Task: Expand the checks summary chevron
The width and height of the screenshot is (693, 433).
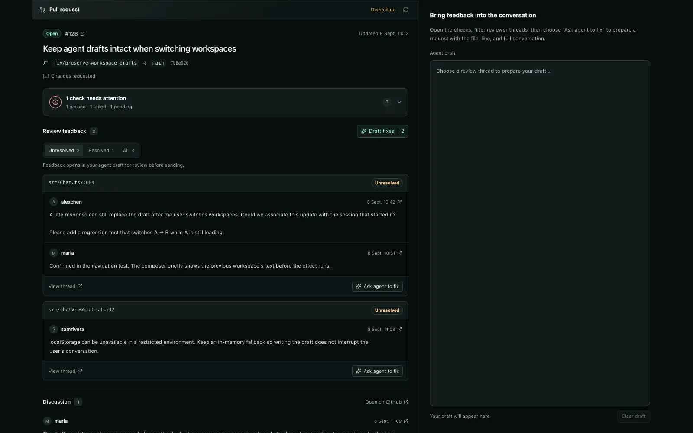Action: 399,102
